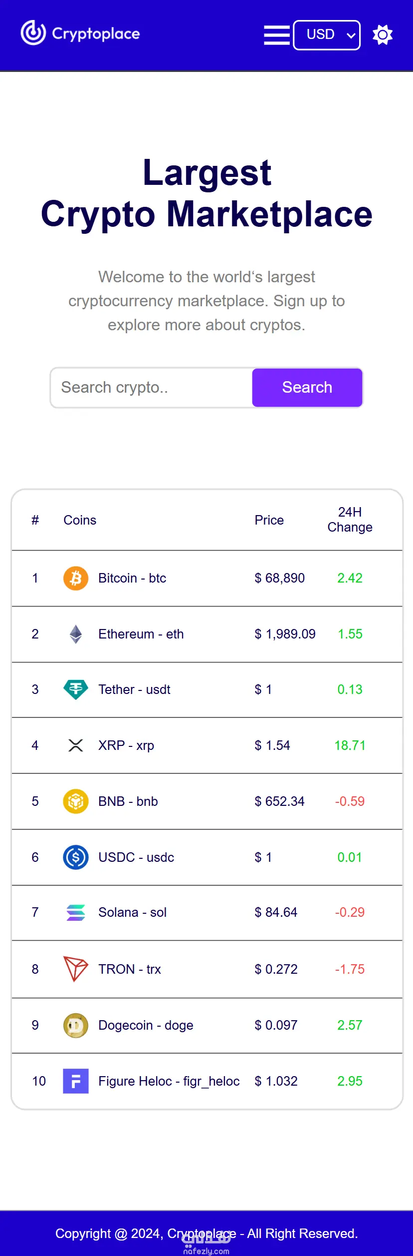This screenshot has height=1256, width=413.
Task: Expand the USD currency dropdown
Action: click(327, 35)
